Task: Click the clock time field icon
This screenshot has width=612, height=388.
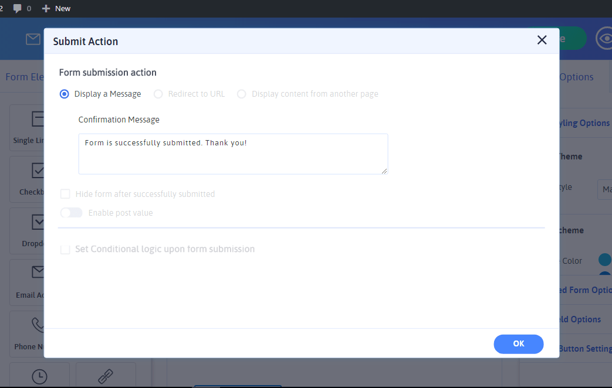Action: [39, 377]
